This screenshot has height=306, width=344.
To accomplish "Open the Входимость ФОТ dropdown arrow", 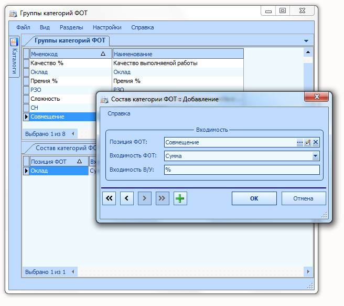I will [x=316, y=156].
